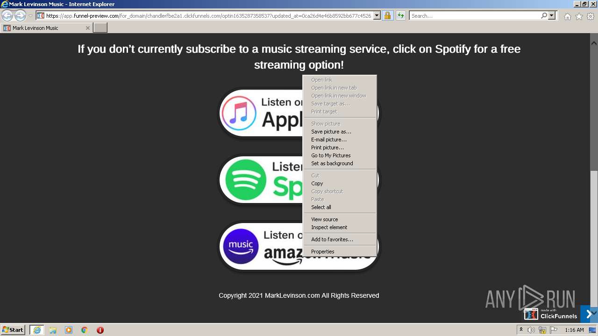The image size is (598, 336).
Task: Open Internet Explorer in the taskbar
Action: 37,330
